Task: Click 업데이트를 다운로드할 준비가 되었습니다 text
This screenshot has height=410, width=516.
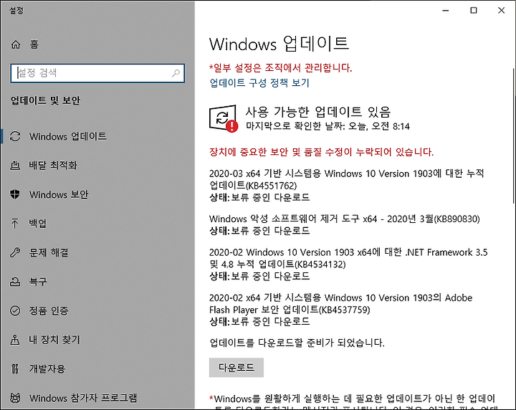Action: pos(297,343)
